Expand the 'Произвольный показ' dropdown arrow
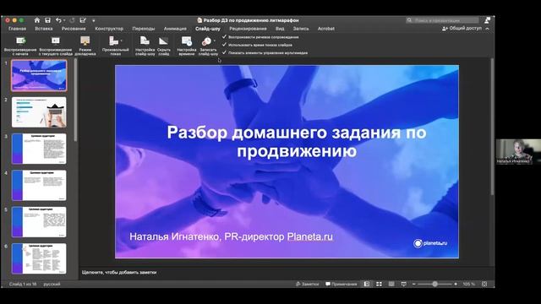541x304 pixels. pyautogui.click(x=121, y=41)
